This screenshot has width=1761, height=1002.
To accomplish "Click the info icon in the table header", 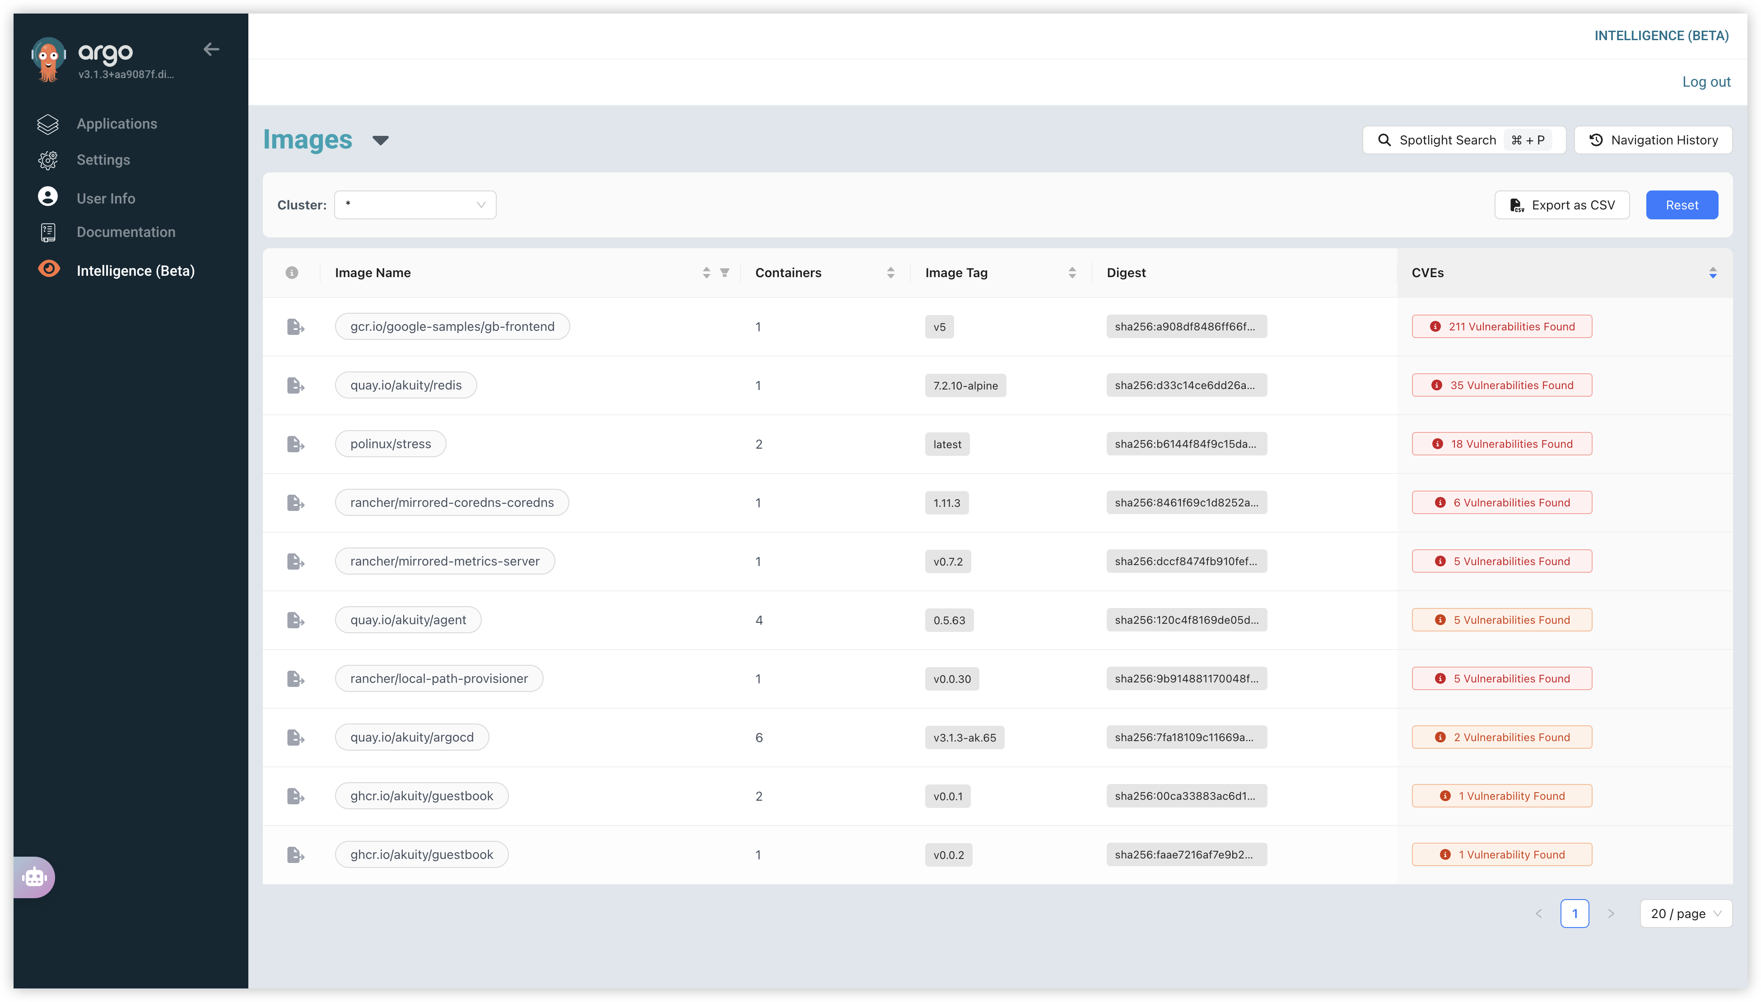I will coord(292,273).
